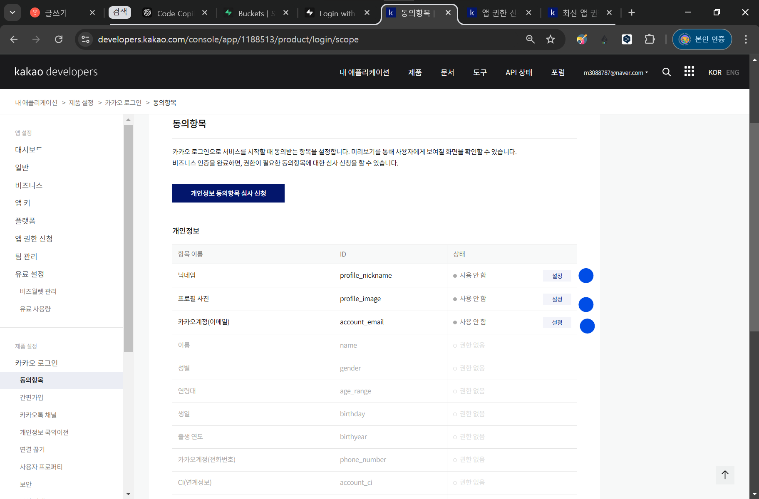The width and height of the screenshot is (759, 499).
Task: Jump to page top with arrow button
Action: [725, 475]
